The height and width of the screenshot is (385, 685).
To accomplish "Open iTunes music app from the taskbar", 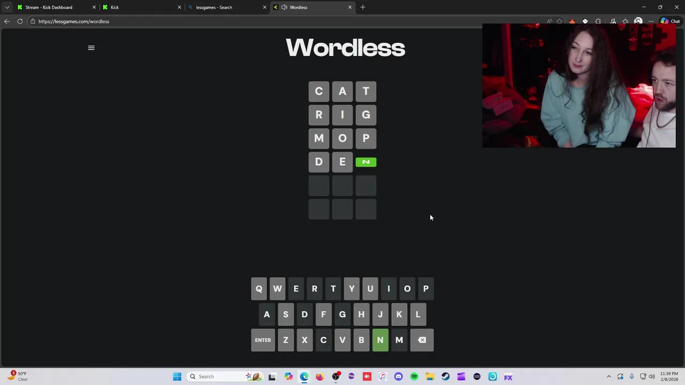I will (383, 376).
